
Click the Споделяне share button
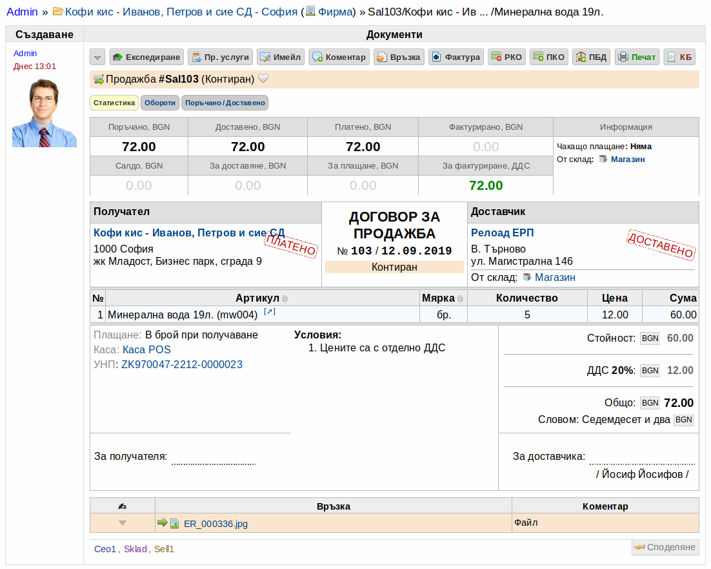pos(665,547)
